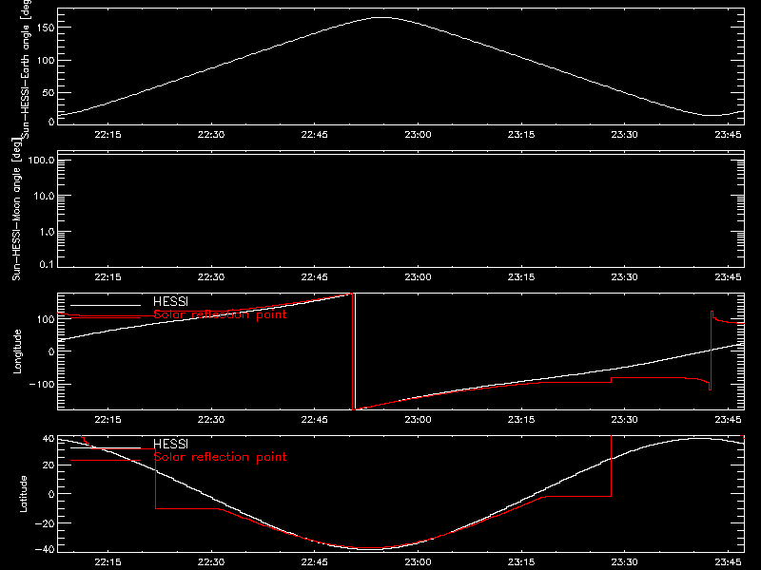The image size is (761, 570).
Task: Click the 40 tick on Latitude plot
Action: pos(49,439)
